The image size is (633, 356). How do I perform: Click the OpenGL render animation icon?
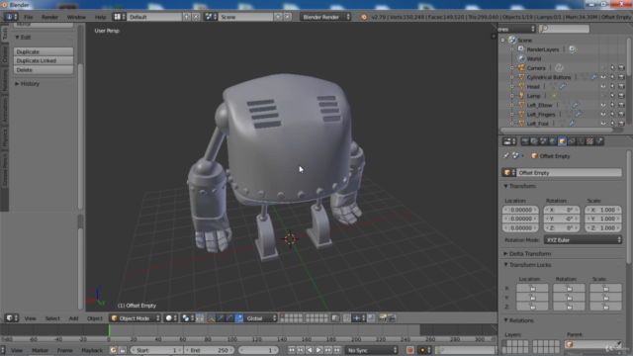click(392, 318)
